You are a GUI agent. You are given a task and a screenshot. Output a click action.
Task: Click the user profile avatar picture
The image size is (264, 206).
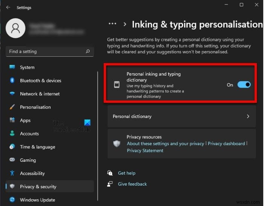[x=15, y=28]
